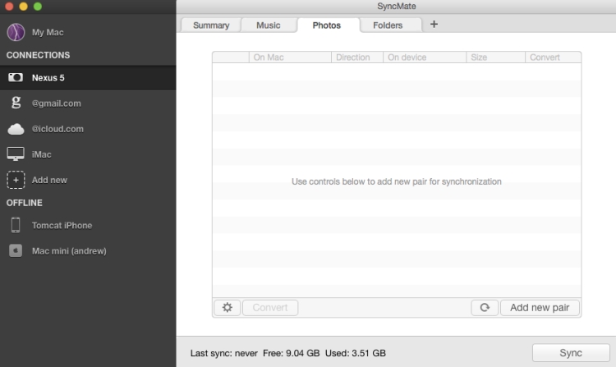Select My Mac in the sidebar
The height and width of the screenshot is (367, 616).
coord(48,32)
